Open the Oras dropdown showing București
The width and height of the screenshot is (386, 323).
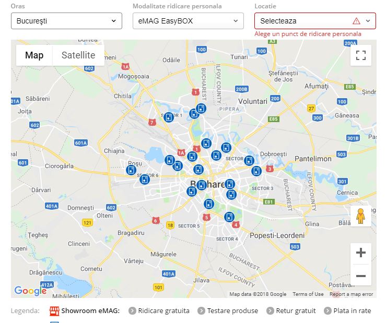tap(66, 21)
